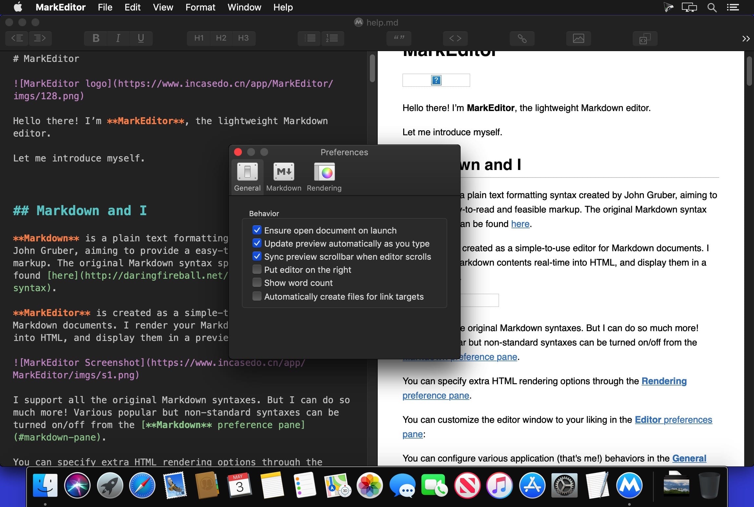The height and width of the screenshot is (507, 754).
Task: Open MarkEditor icon in the Dock
Action: coord(629,485)
